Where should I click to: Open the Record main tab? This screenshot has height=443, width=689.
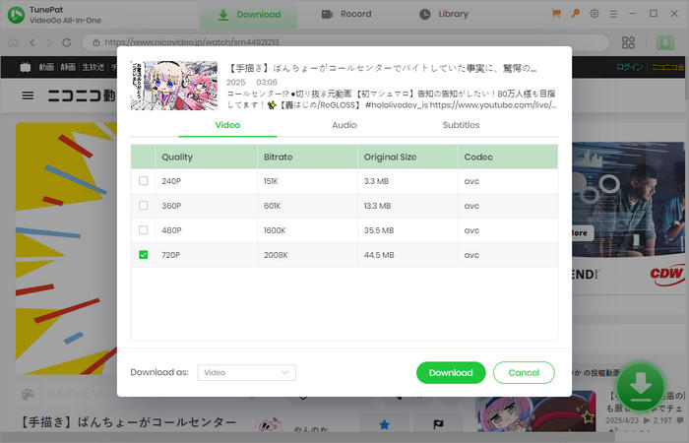pos(346,14)
